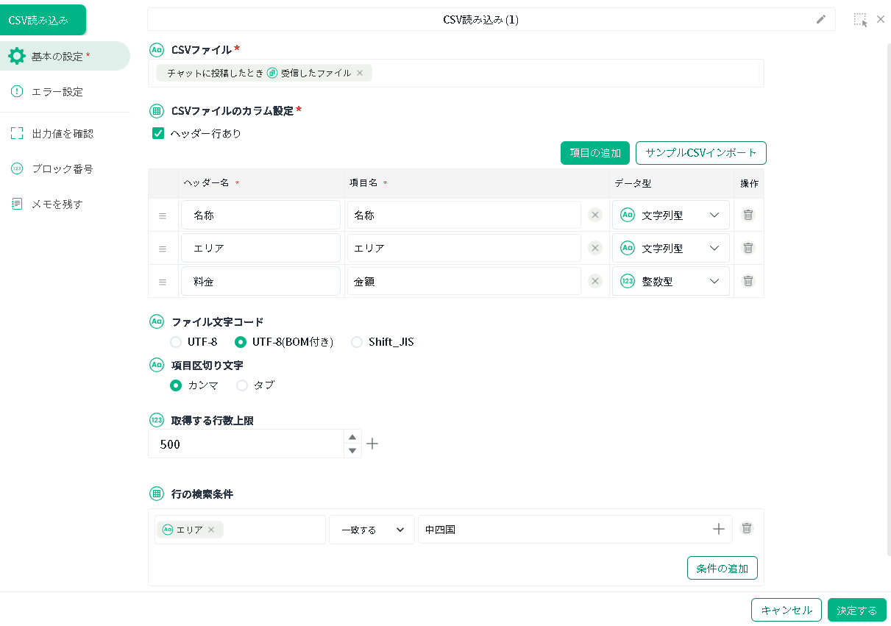Open the 一致する condition operator dropdown
This screenshot has width=891, height=626.
372,530
